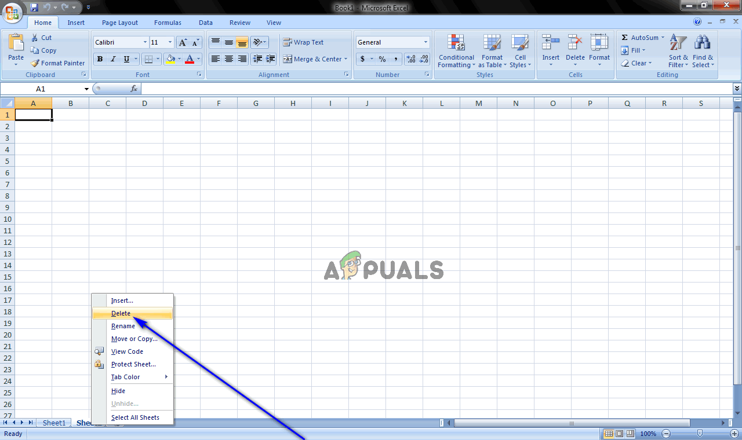Open Find & Select options
Image resolution: width=742 pixels, height=440 pixels.
[x=703, y=51]
